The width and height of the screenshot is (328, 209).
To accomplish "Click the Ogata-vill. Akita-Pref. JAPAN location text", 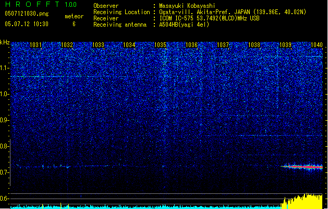I will 233,12.
